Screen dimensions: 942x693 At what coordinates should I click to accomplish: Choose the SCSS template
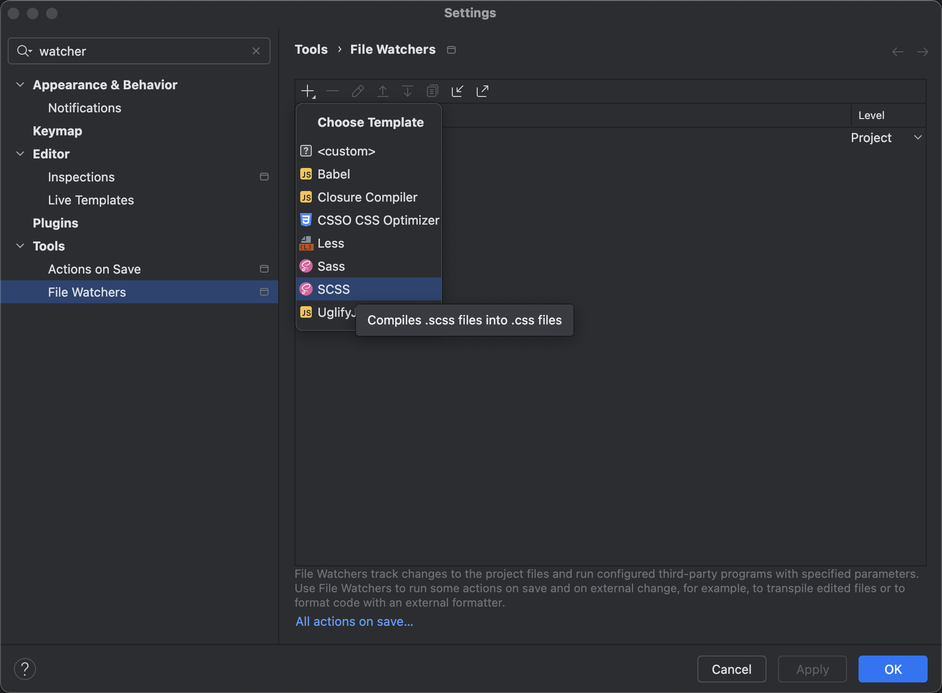point(334,289)
